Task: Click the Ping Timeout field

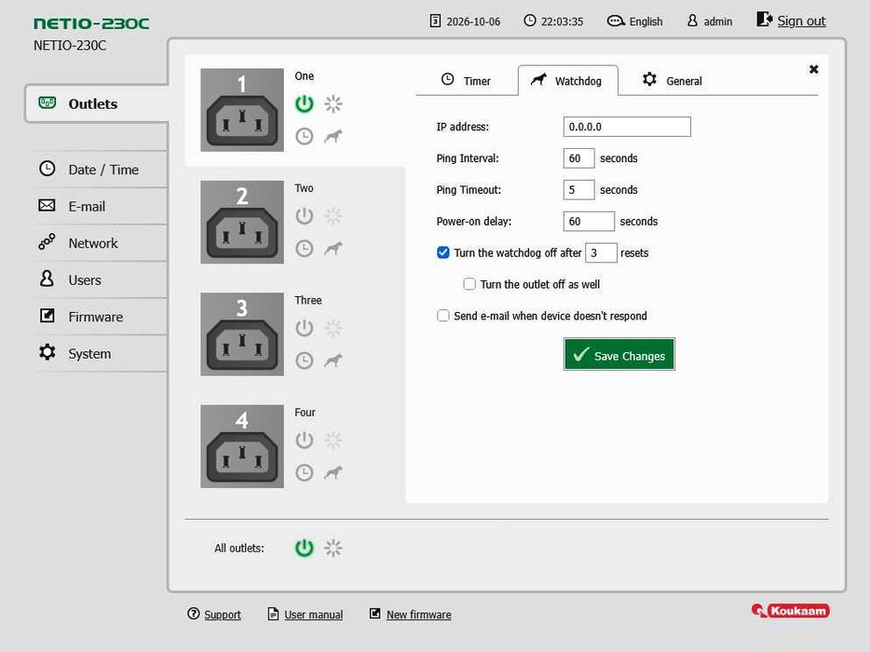Action: point(578,190)
